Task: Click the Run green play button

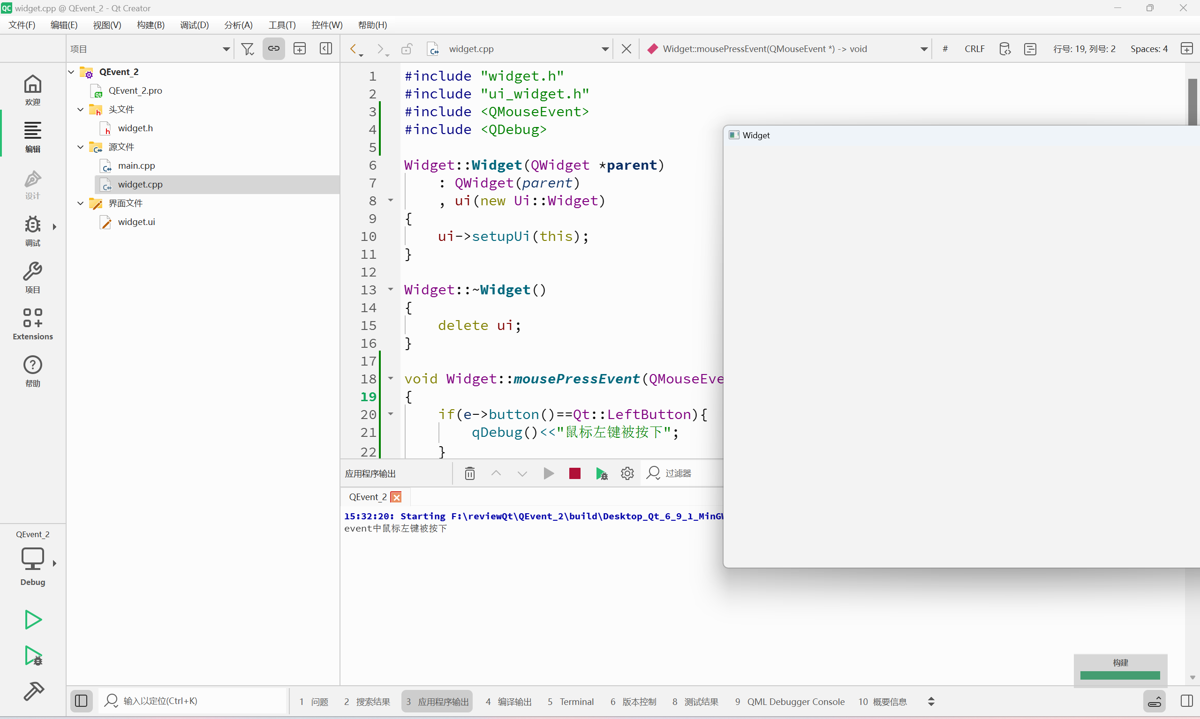Action: pos(32,619)
